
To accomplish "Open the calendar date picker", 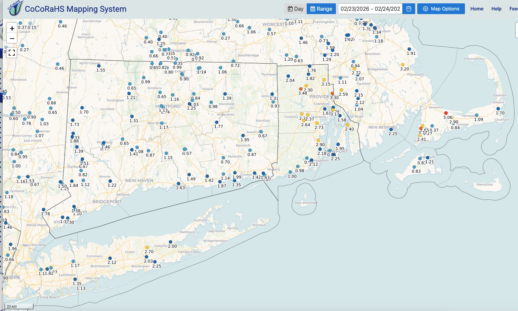I will [409, 9].
